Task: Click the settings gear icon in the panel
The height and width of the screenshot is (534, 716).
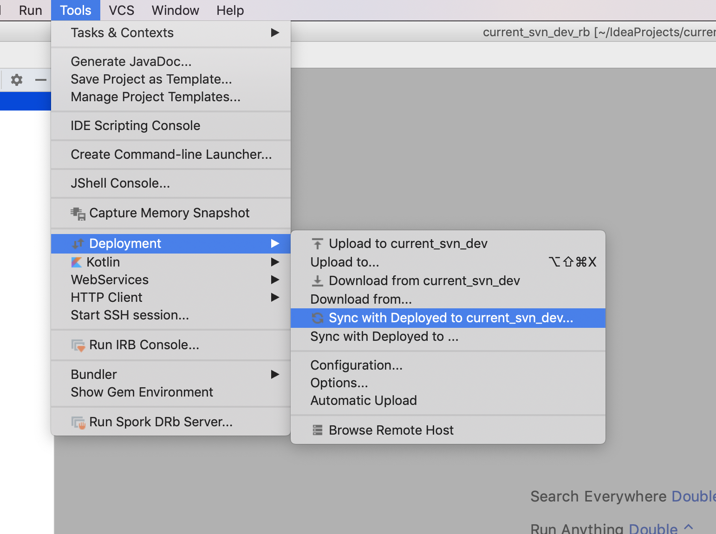Action: click(17, 80)
